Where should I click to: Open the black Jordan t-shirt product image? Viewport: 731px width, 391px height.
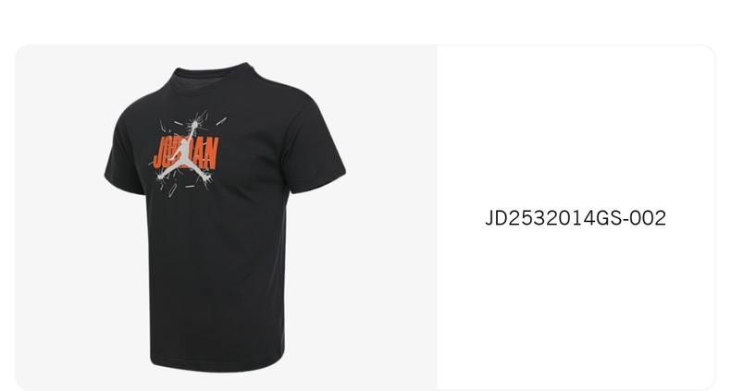tap(226, 217)
